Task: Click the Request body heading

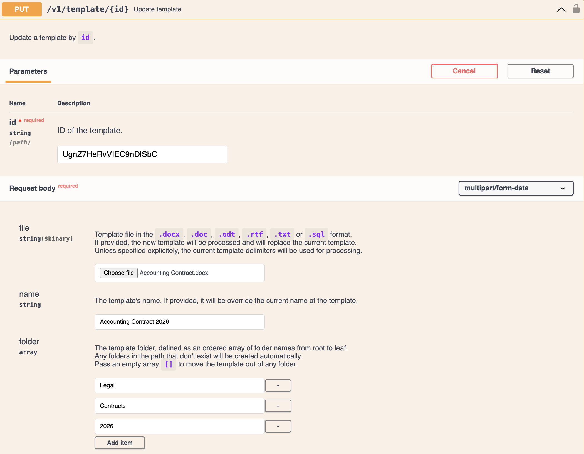Action: [32, 188]
